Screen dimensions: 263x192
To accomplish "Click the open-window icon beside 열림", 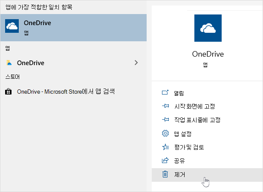I will [165, 92].
